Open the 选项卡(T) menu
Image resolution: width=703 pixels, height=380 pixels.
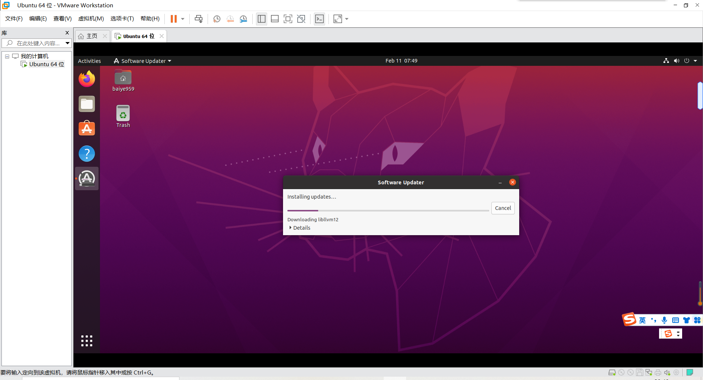point(122,19)
